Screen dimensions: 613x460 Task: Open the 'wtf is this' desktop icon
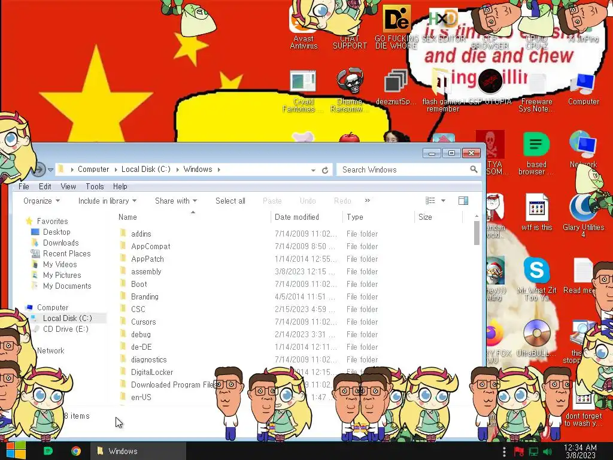pyautogui.click(x=536, y=213)
